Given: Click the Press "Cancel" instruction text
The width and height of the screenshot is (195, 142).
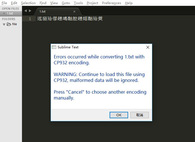Looking at the screenshot, I should point(100,95).
